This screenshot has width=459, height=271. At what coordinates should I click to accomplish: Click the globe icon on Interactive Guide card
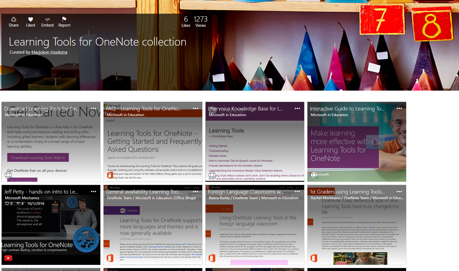314,175
